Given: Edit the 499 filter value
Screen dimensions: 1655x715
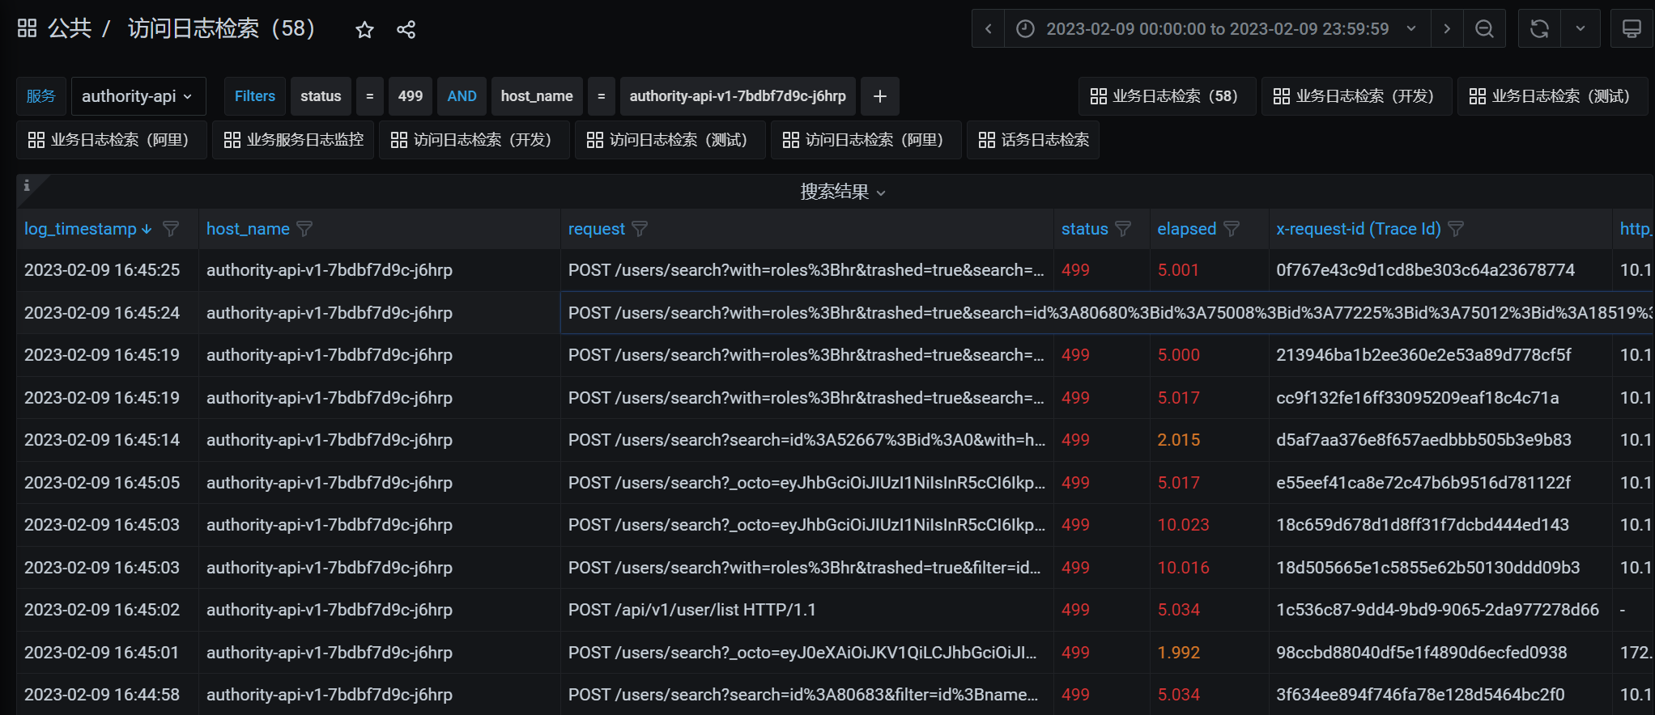Looking at the screenshot, I should [x=410, y=96].
